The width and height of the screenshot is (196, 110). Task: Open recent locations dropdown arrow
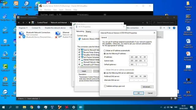coord(26,23)
